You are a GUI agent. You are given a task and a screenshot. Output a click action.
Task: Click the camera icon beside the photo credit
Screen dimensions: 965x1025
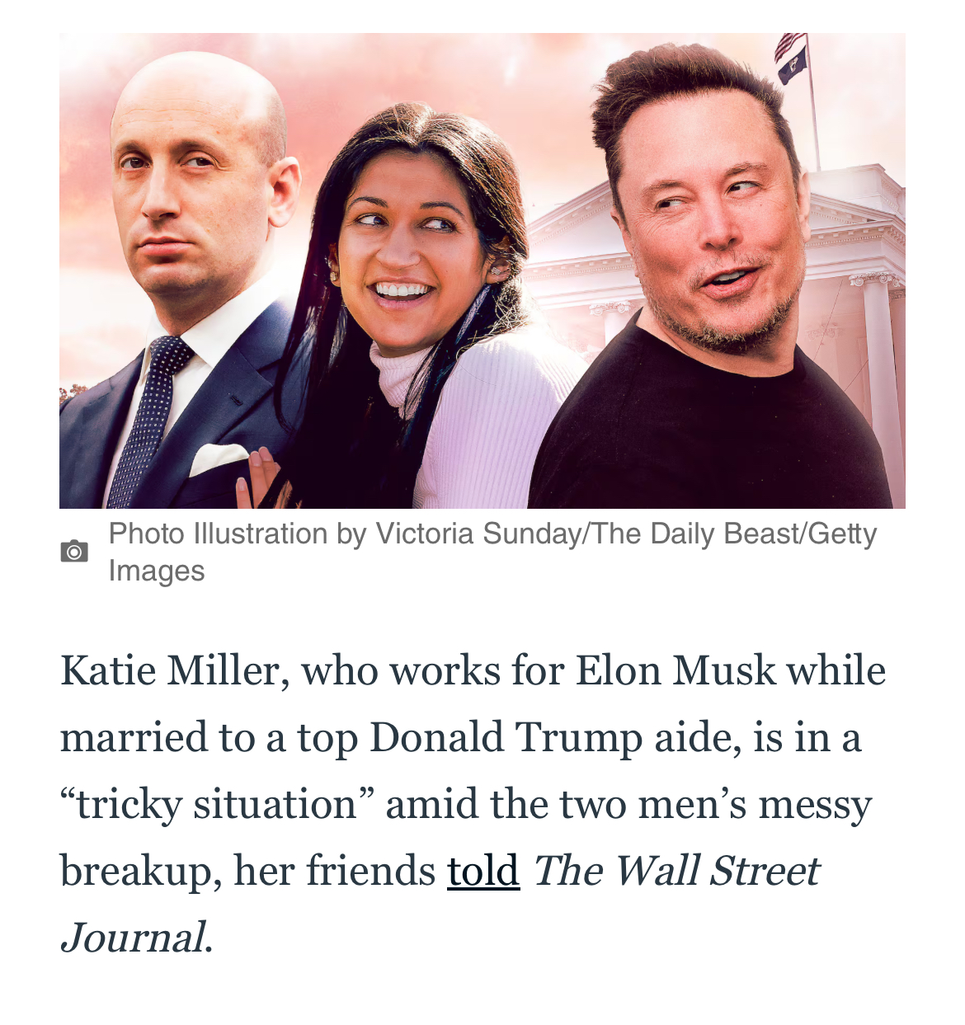click(74, 551)
